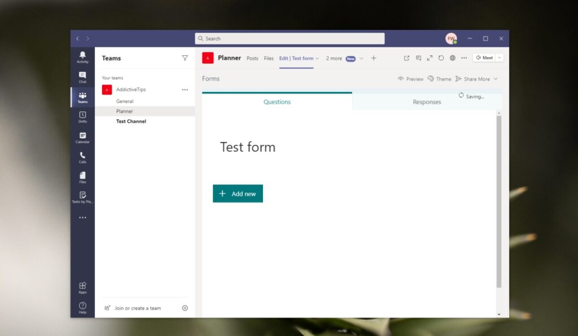Pop out the Test form tab
Screen dimensions: 578x336
(406, 58)
